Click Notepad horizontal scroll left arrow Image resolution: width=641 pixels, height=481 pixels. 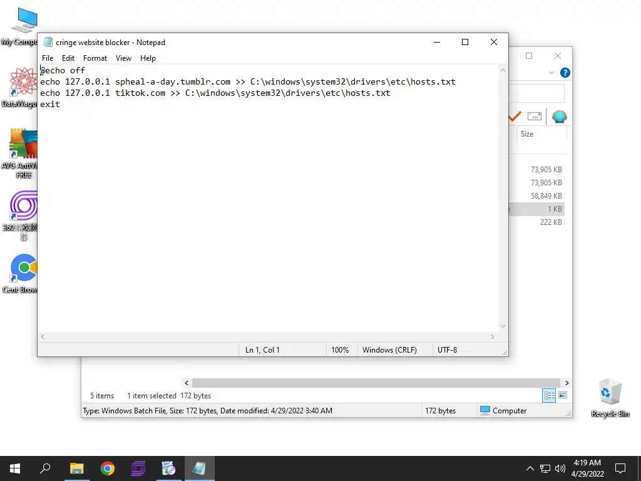point(43,336)
